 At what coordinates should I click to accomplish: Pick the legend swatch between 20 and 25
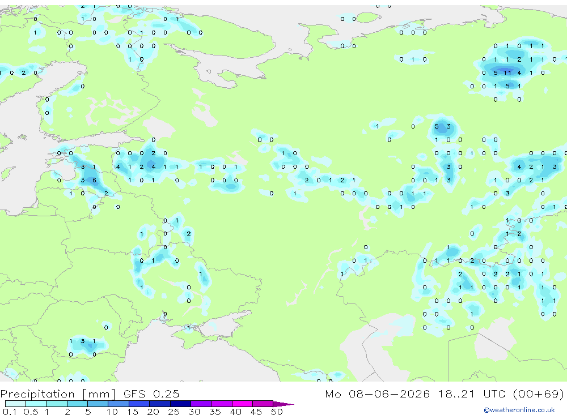tap(160, 404)
